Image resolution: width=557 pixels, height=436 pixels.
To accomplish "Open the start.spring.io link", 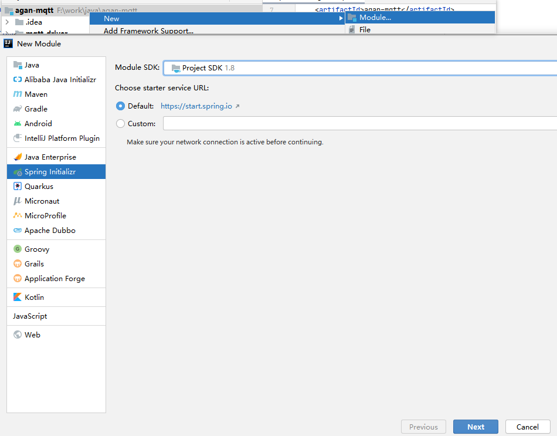I will (196, 106).
